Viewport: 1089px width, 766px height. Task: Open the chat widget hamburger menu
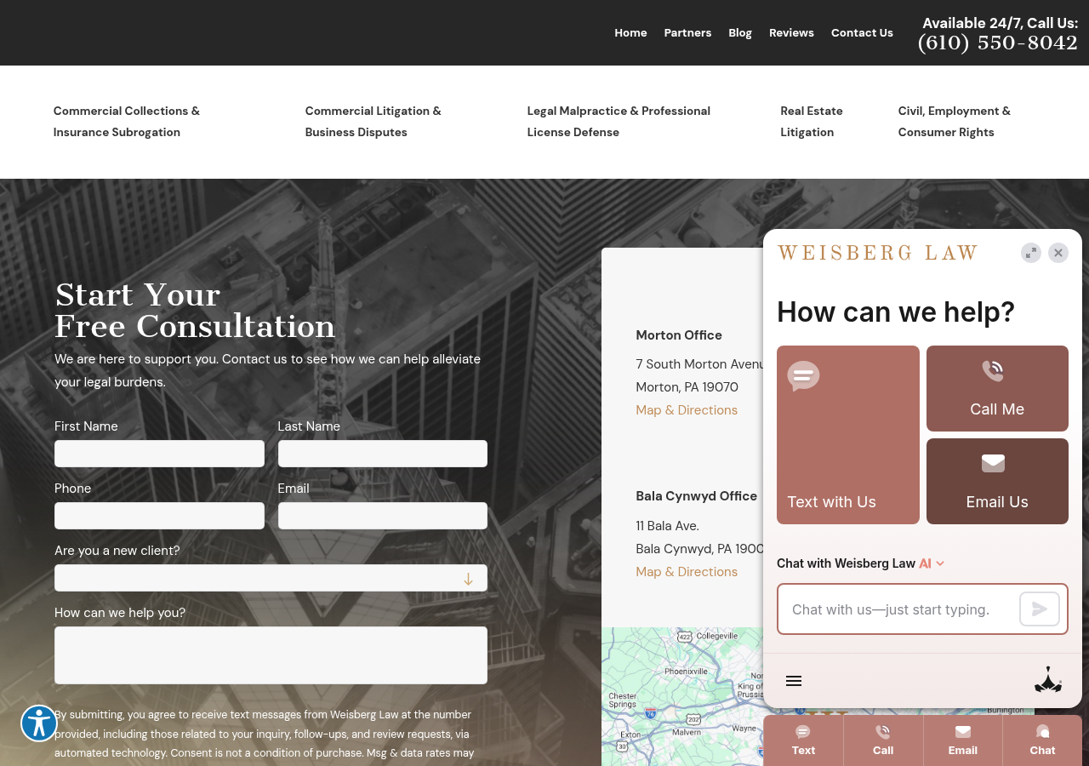click(794, 681)
